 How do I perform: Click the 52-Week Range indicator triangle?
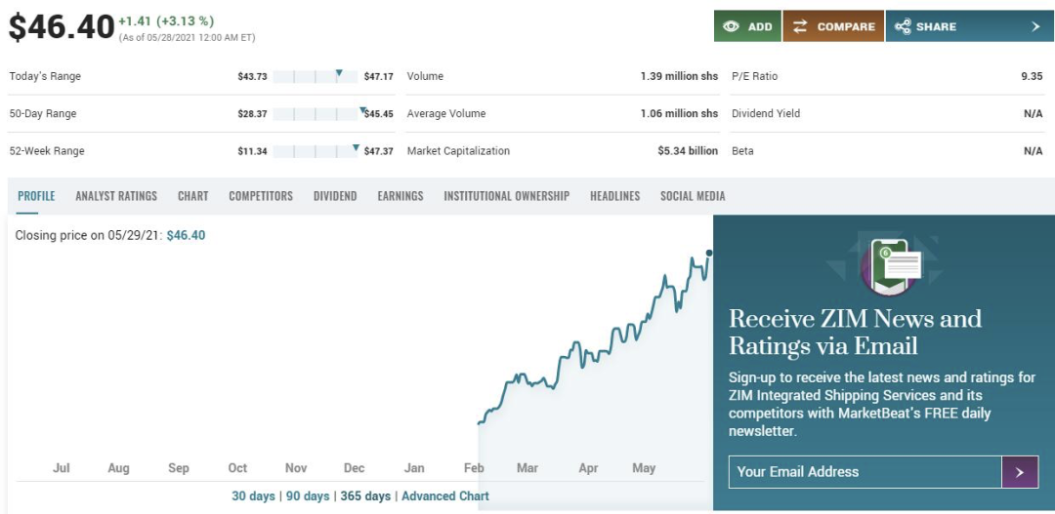click(356, 148)
